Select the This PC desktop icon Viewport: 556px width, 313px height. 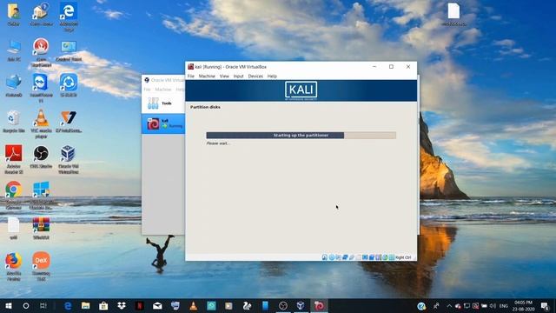click(14, 51)
